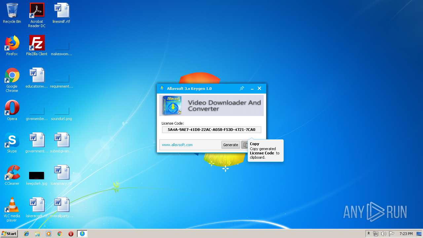
Task: Open the Windows Start menu
Action: pyautogui.click(x=9, y=234)
